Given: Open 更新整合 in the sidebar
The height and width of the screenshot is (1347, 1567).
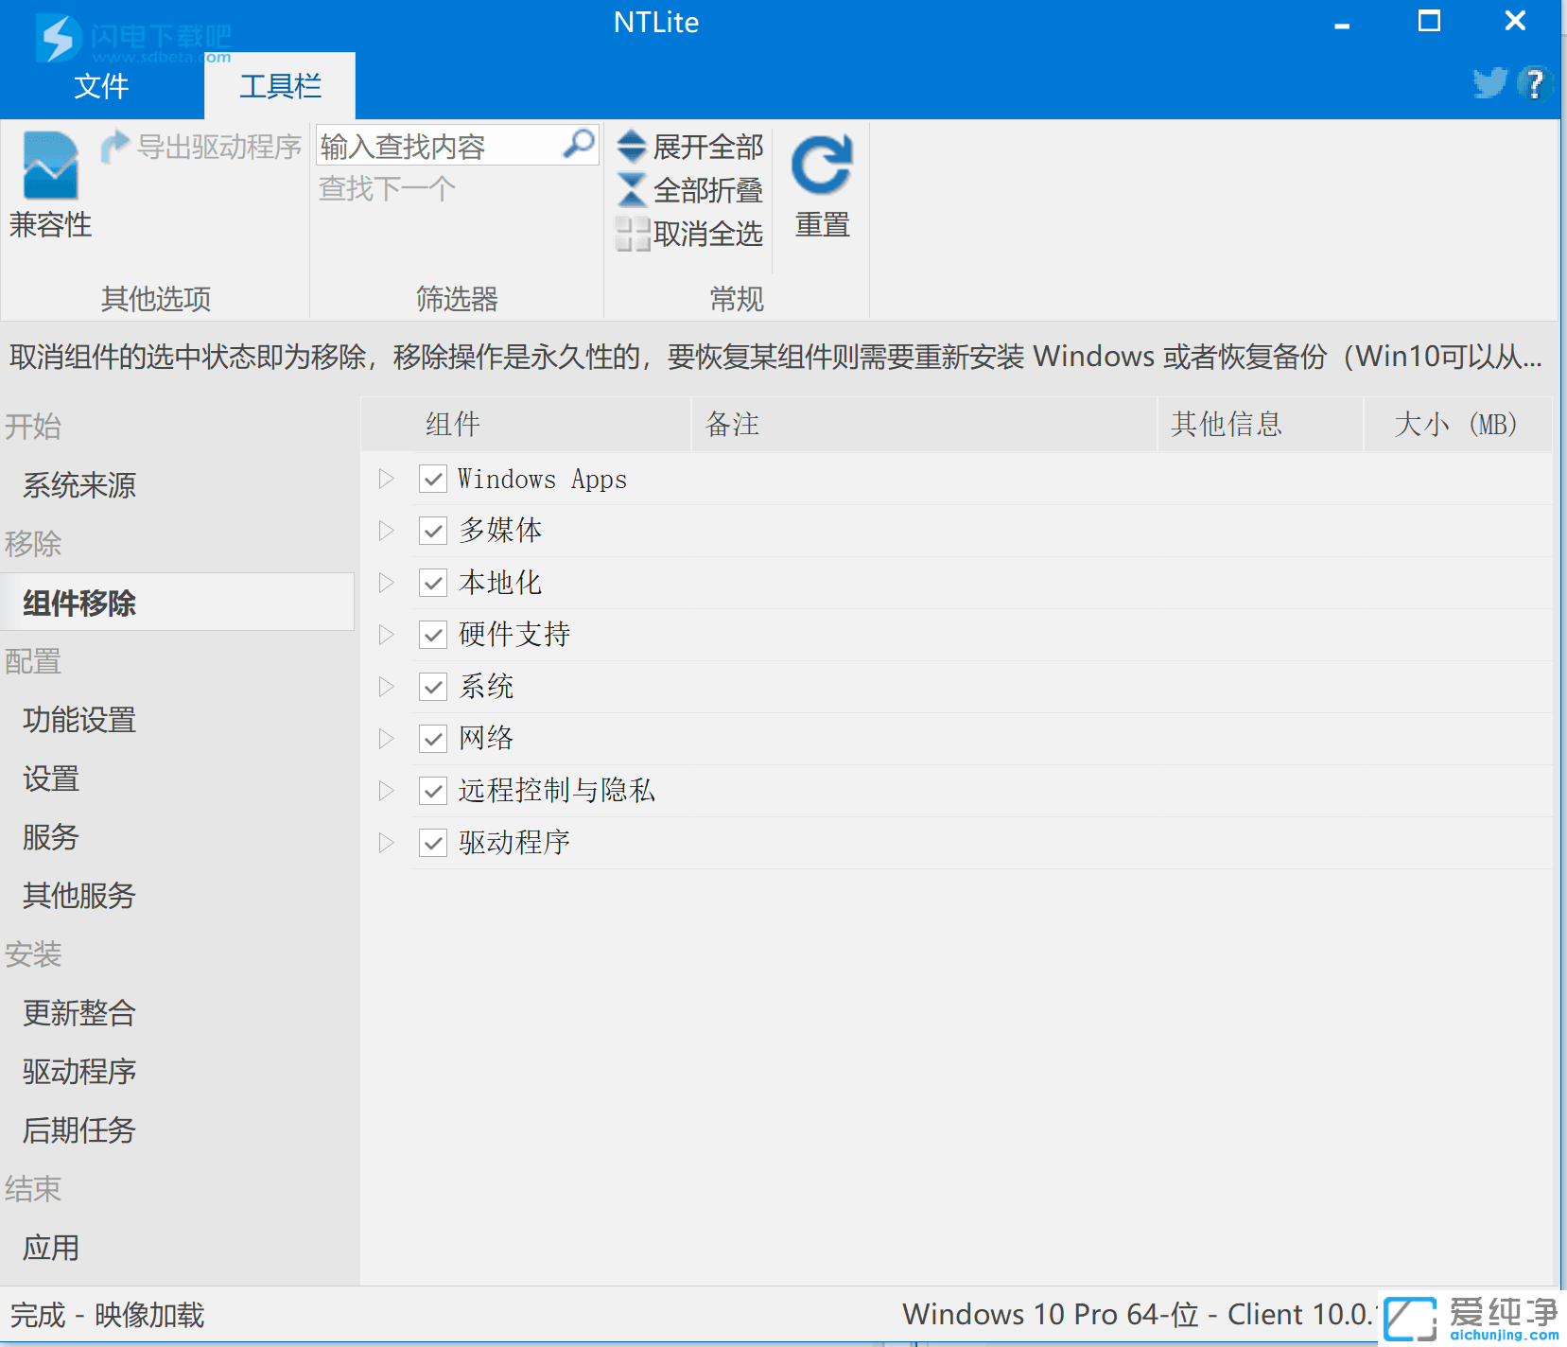Looking at the screenshot, I should [78, 1013].
